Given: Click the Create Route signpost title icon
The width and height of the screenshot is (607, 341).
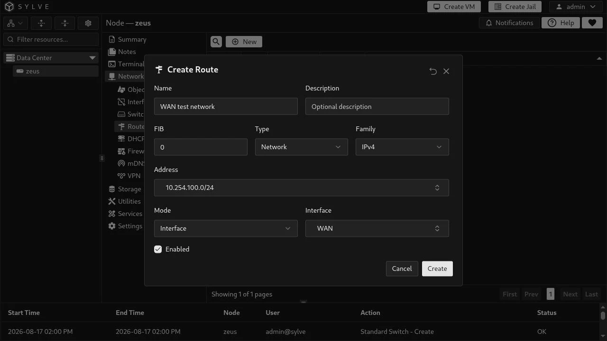Looking at the screenshot, I should [159, 70].
